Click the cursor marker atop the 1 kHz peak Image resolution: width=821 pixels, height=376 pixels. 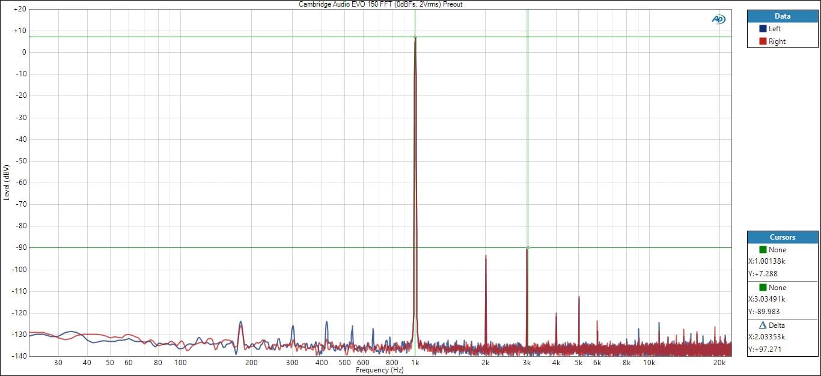[415, 37]
